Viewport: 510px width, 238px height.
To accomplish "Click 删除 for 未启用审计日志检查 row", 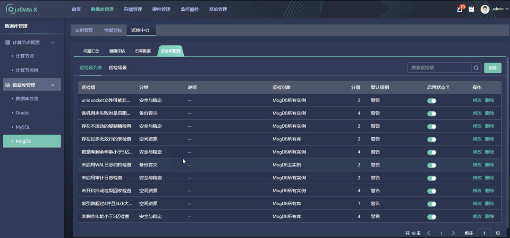I will [x=489, y=178].
